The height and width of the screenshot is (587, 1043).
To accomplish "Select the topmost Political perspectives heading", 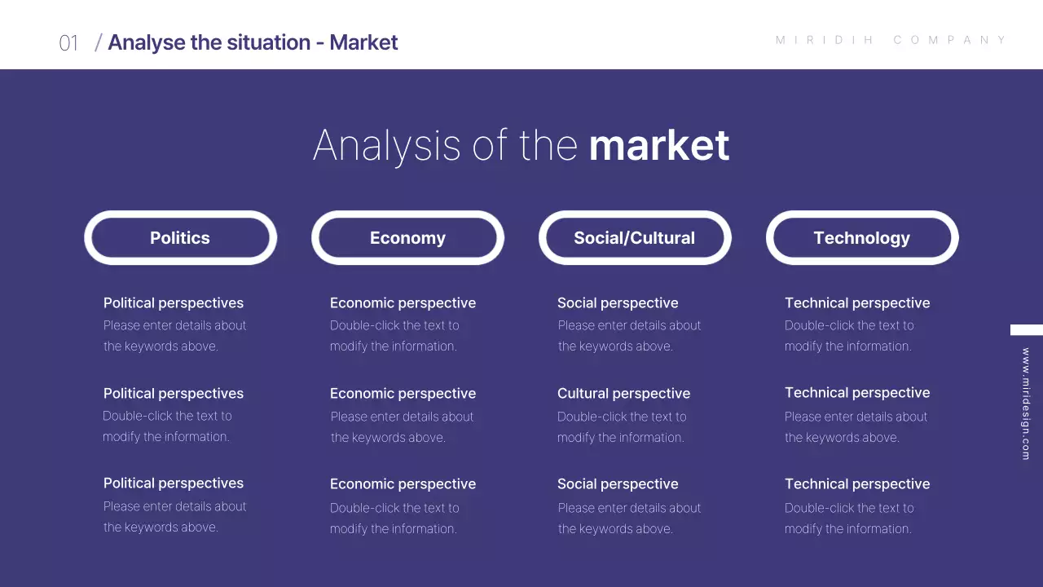I will 174,303.
